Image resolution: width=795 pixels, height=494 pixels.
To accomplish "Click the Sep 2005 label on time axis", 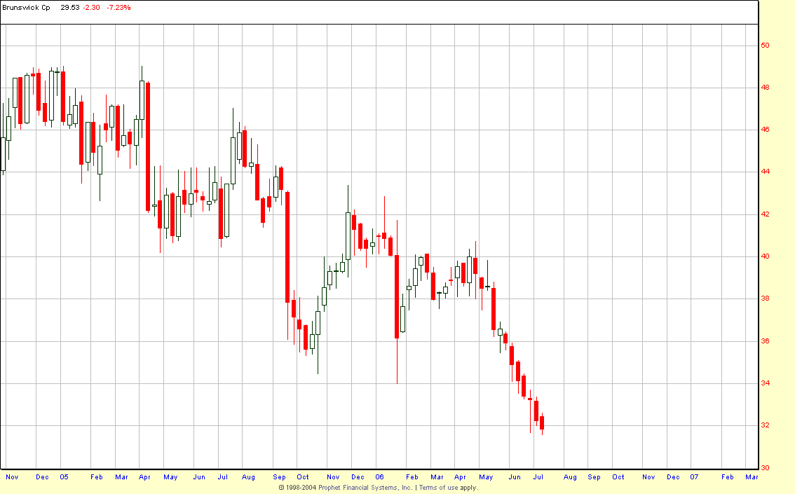I will (279, 476).
